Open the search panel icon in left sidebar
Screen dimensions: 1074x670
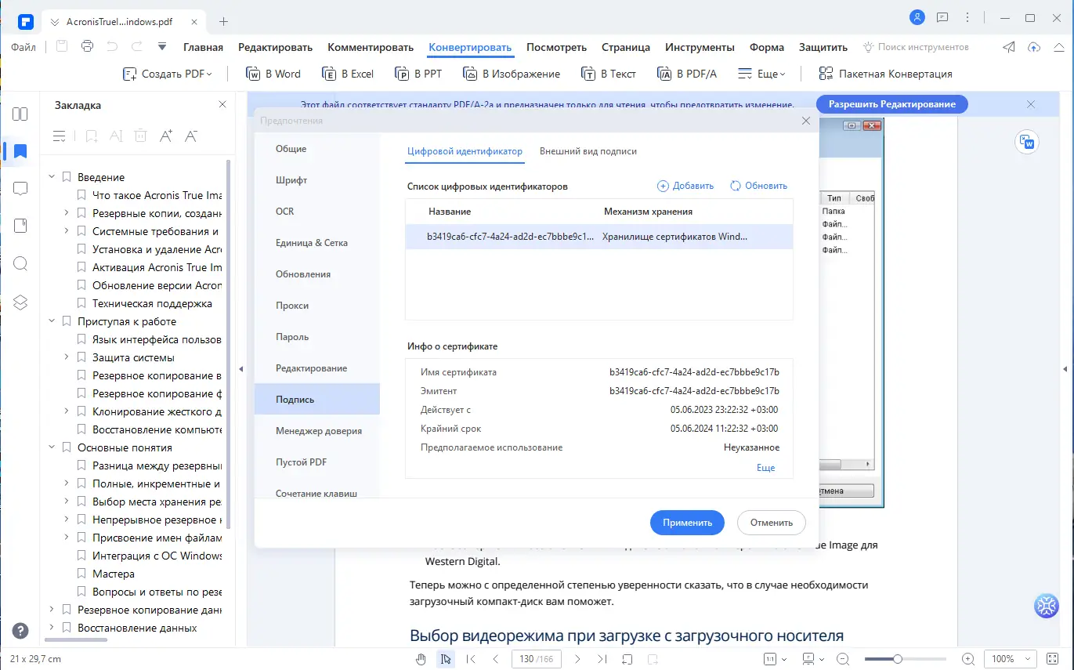pyautogui.click(x=20, y=263)
